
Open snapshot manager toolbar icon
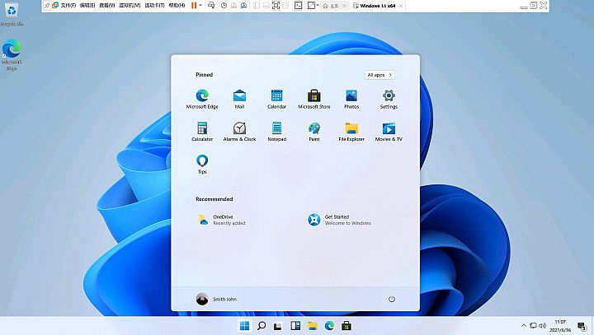coord(244,6)
